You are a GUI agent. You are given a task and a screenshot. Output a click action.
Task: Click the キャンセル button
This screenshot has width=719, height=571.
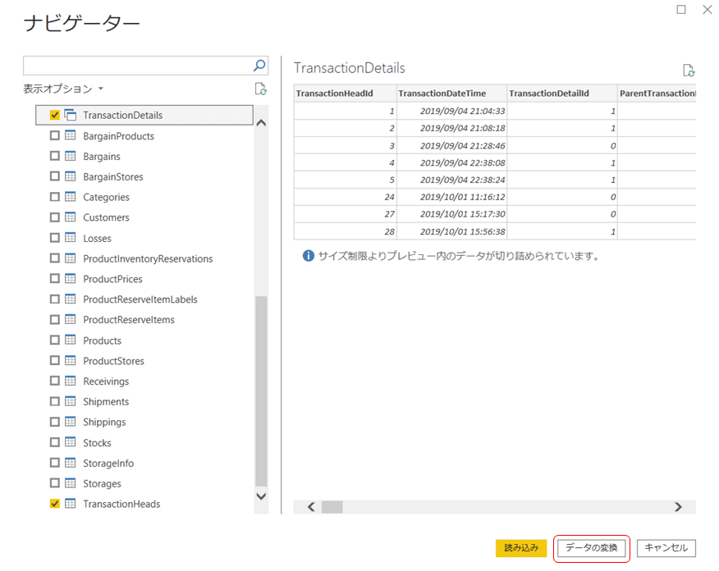(666, 548)
